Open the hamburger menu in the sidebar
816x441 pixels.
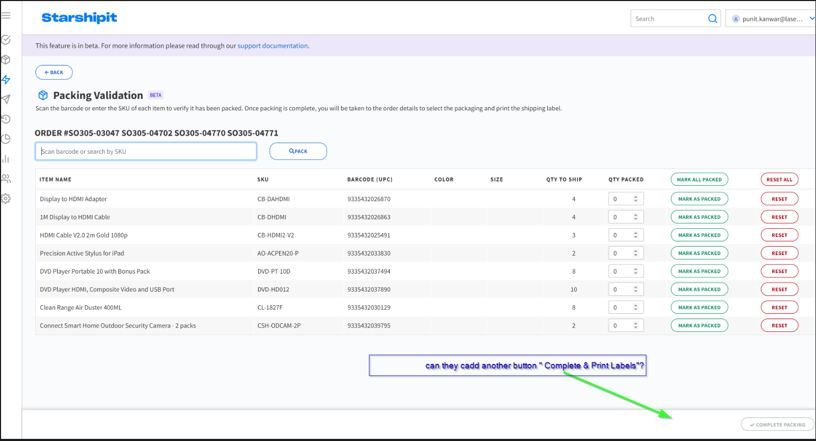click(6, 16)
